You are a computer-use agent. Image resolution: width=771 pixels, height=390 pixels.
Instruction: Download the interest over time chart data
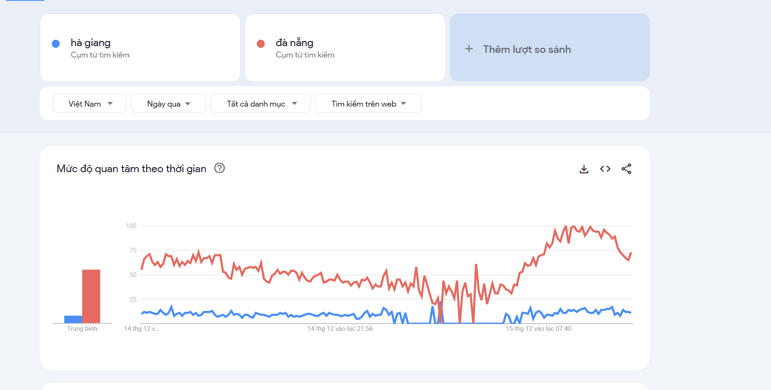tap(584, 169)
